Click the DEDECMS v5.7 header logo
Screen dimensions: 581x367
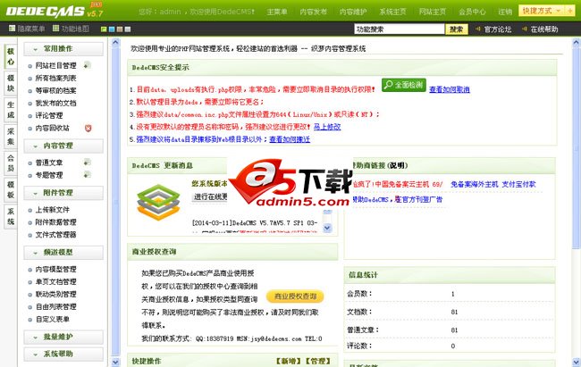(x=55, y=11)
